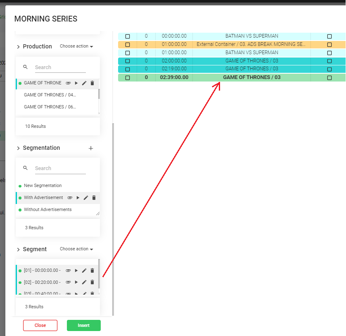Viewport: 346px width, 336px height.
Task: Check the left checkbox of External Container row
Action: coord(128,44)
